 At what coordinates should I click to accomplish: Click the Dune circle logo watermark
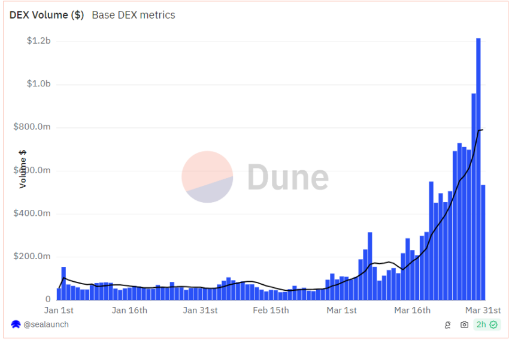click(207, 177)
